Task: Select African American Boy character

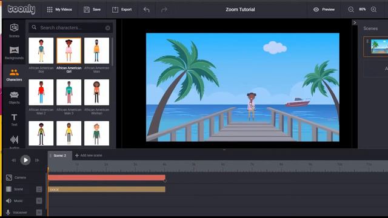Action: click(x=41, y=50)
